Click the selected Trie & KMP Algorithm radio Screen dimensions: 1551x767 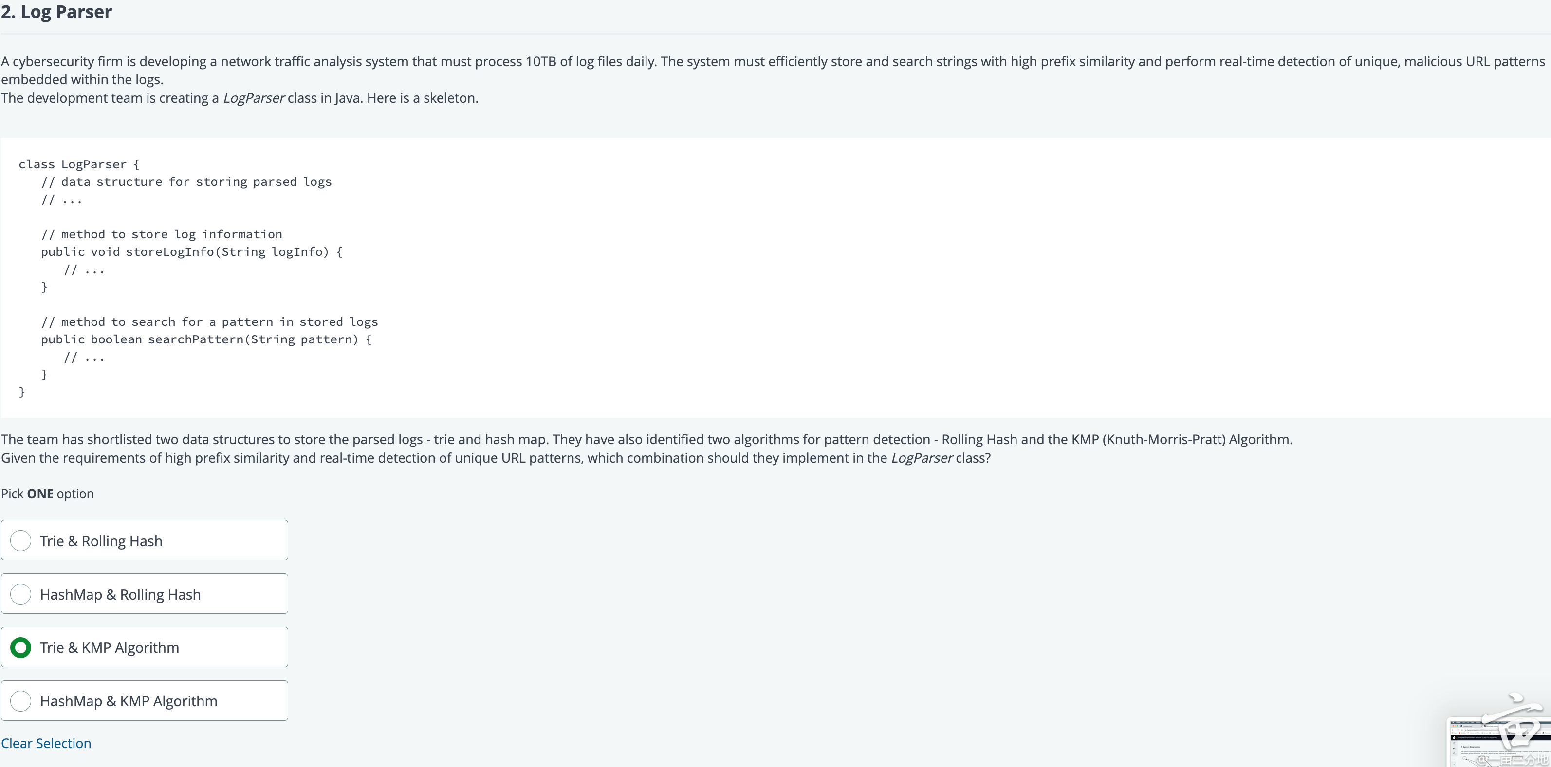point(20,647)
